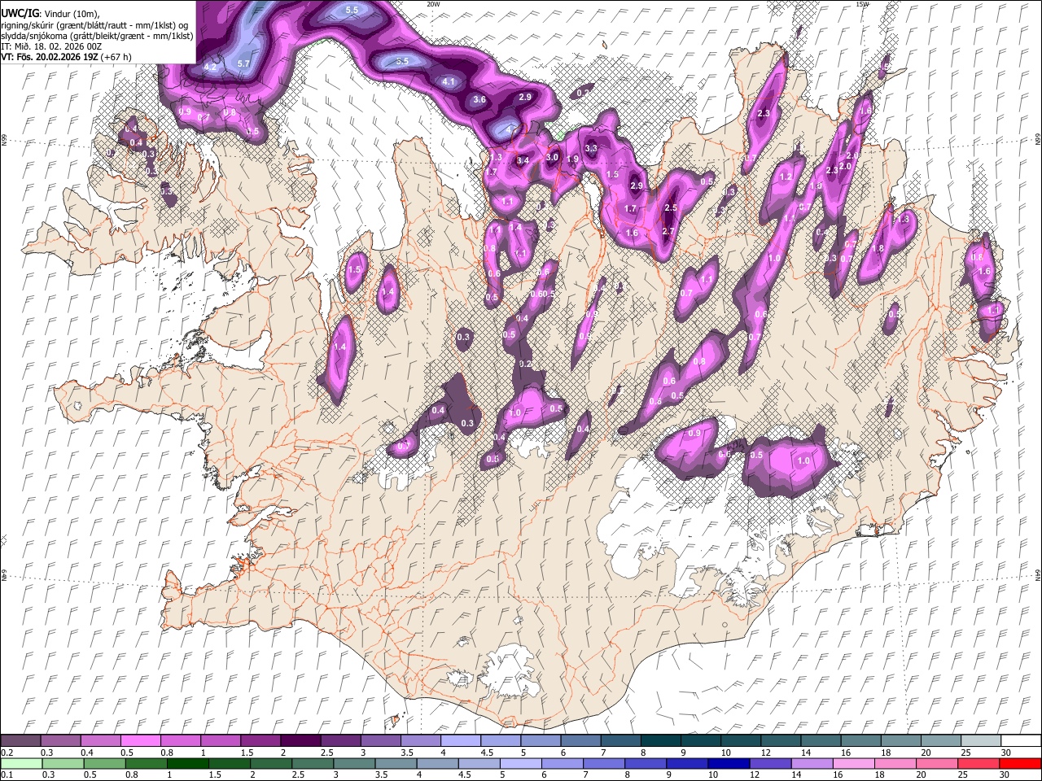
Task: Pick the deep blue 10–12 rain legend swatch
Action: point(729,763)
